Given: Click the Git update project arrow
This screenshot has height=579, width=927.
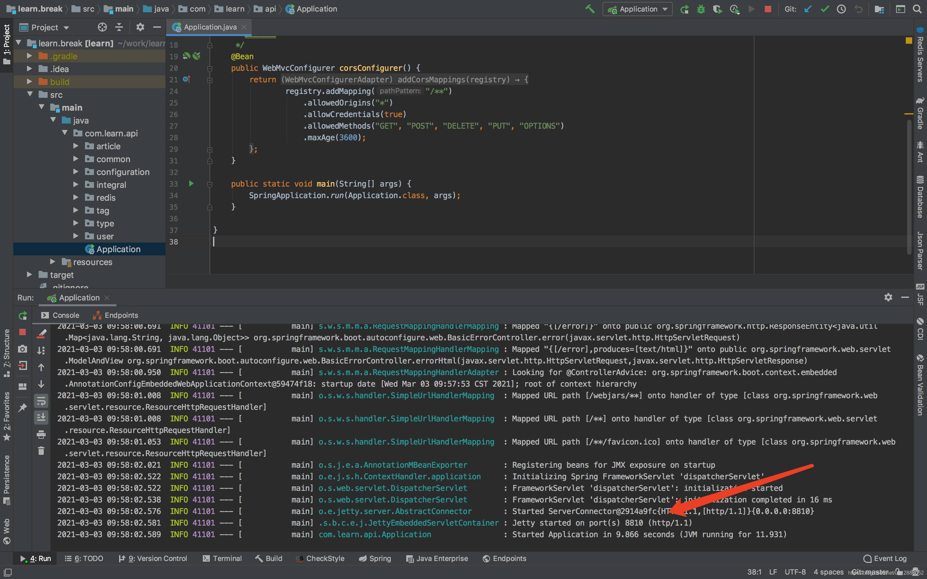Looking at the screenshot, I should click(808, 9).
